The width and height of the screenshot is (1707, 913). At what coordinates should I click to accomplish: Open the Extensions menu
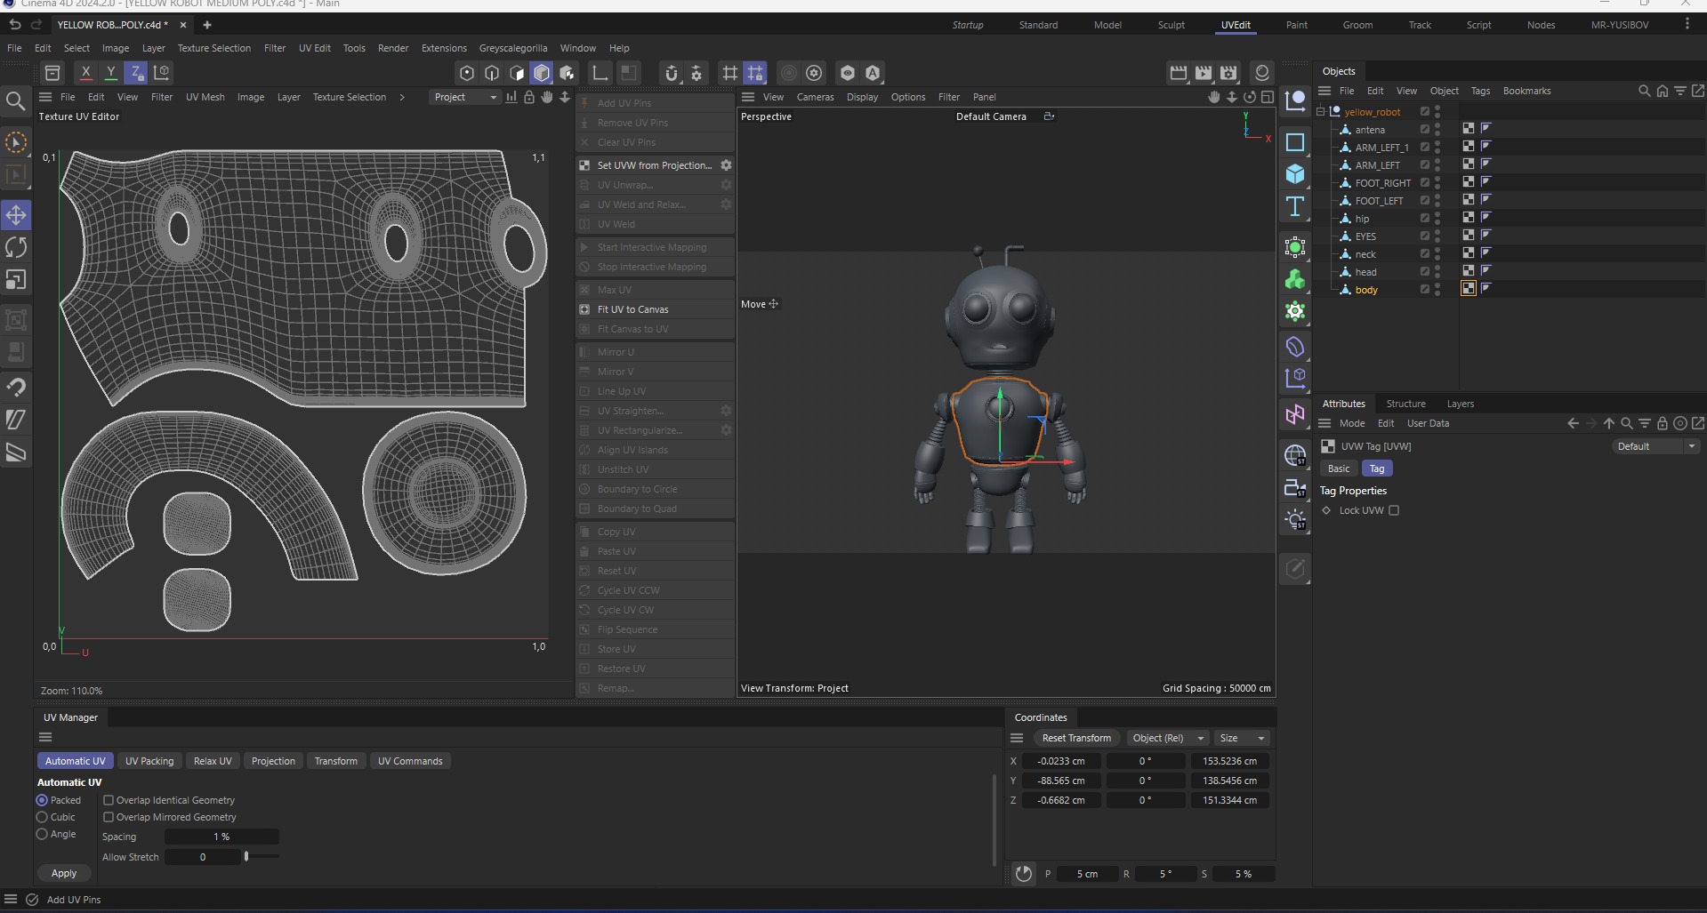(444, 48)
